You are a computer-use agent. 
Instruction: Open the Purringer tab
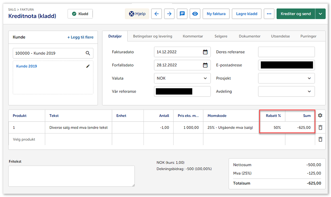pos(308,36)
